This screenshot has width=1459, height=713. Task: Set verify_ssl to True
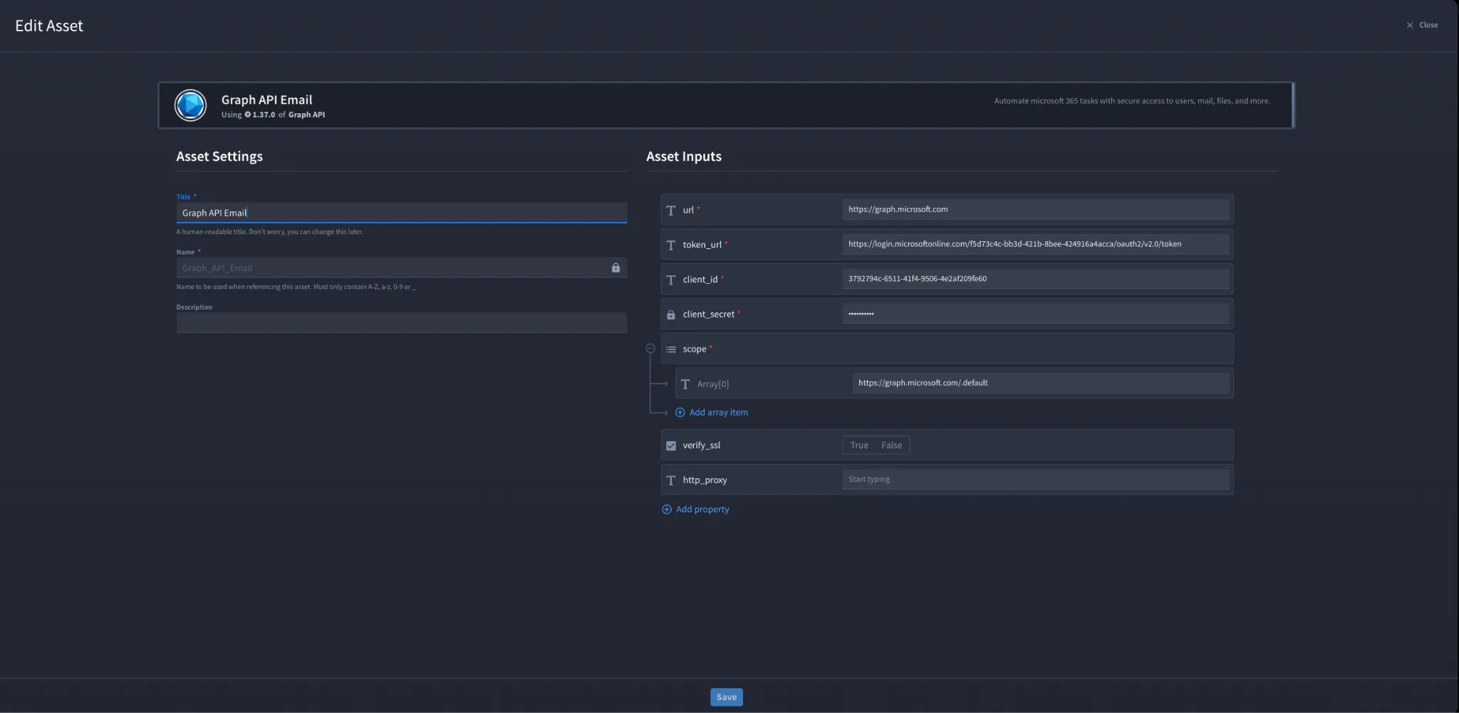(x=859, y=445)
